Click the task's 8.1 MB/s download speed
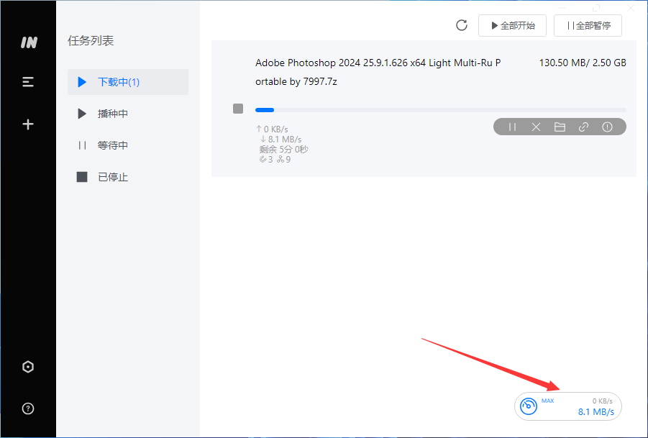Viewport: 648px width, 438px height. point(280,140)
